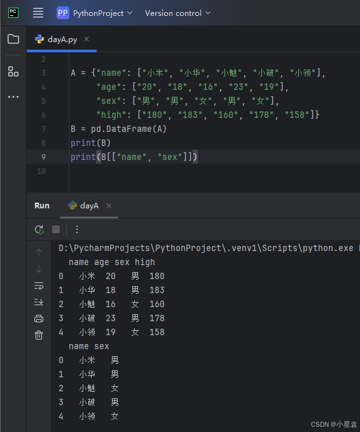This screenshot has height=432, width=360.
Task: Rerun dayA with the rerun icon
Action: [x=39, y=229]
